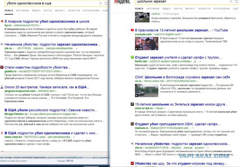Click 'Adobe Acrobat Document' text in background window
This screenshot has height=167, width=239.
[13, 161]
